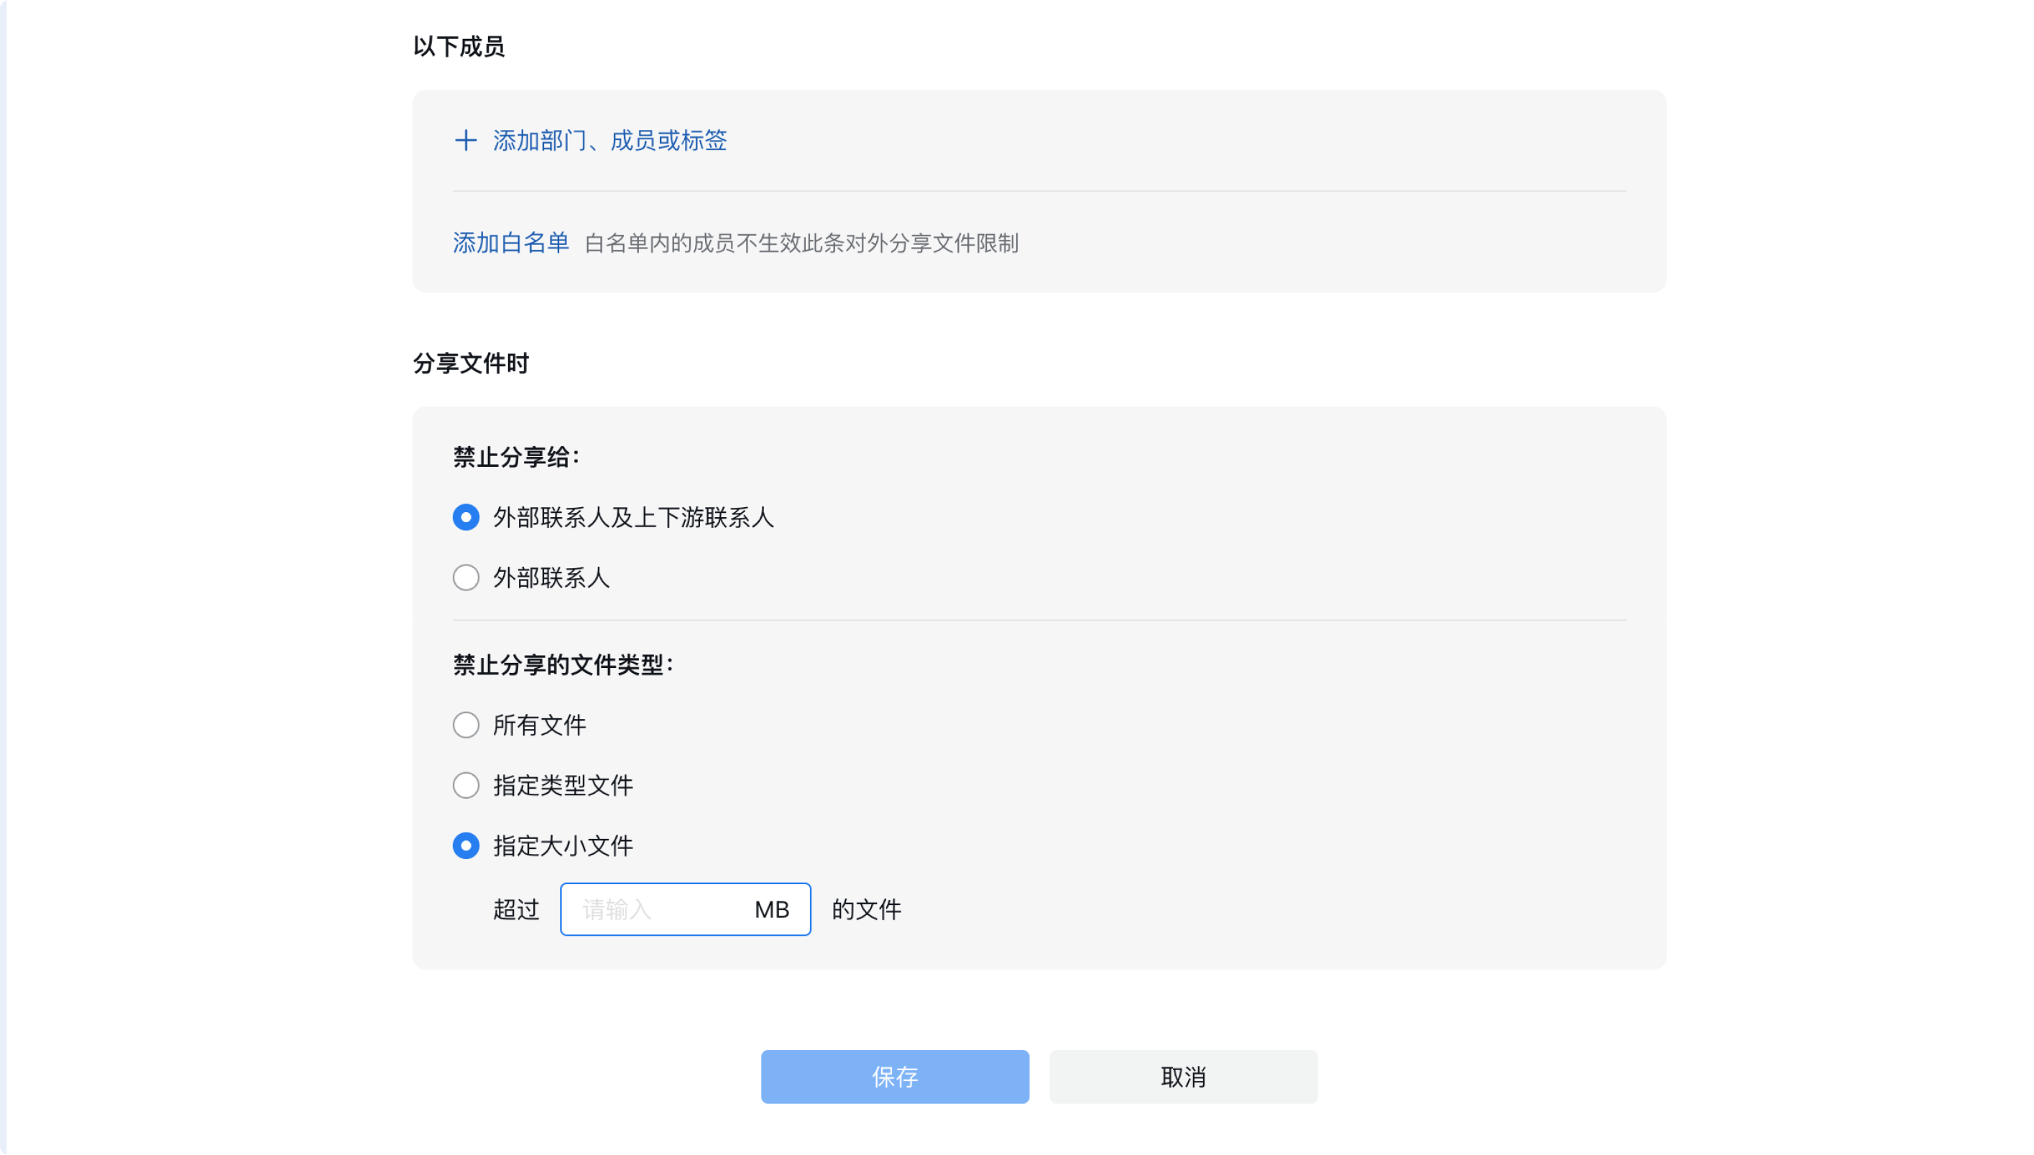This screenshot has width=2034, height=1155.
Task: Click the 取消 button
Action: coord(1183,1077)
